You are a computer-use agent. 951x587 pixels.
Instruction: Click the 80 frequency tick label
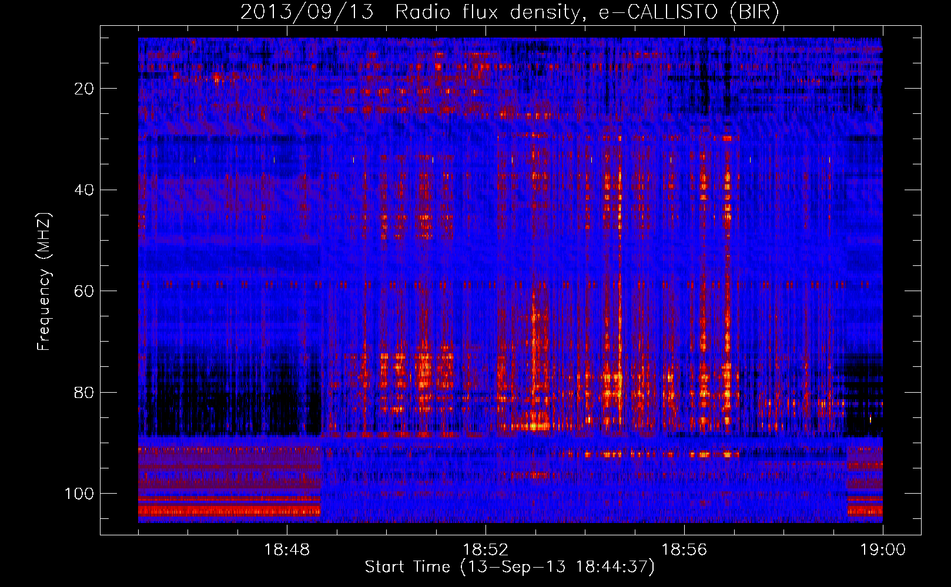tap(85, 393)
